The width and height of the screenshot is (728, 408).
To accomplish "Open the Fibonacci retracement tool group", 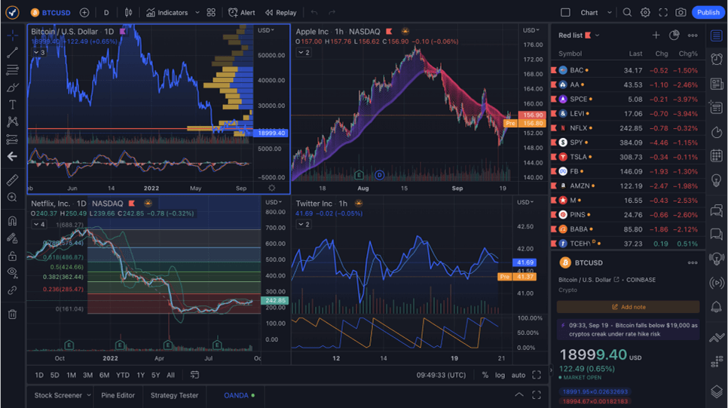I will (x=13, y=70).
